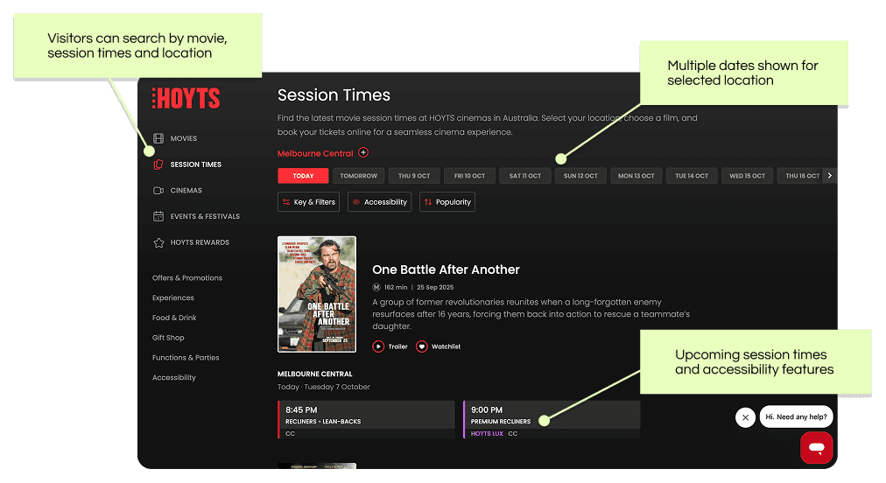Select the SUN 12 OCT tab
886x483 pixels.
click(x=580, y=176)
